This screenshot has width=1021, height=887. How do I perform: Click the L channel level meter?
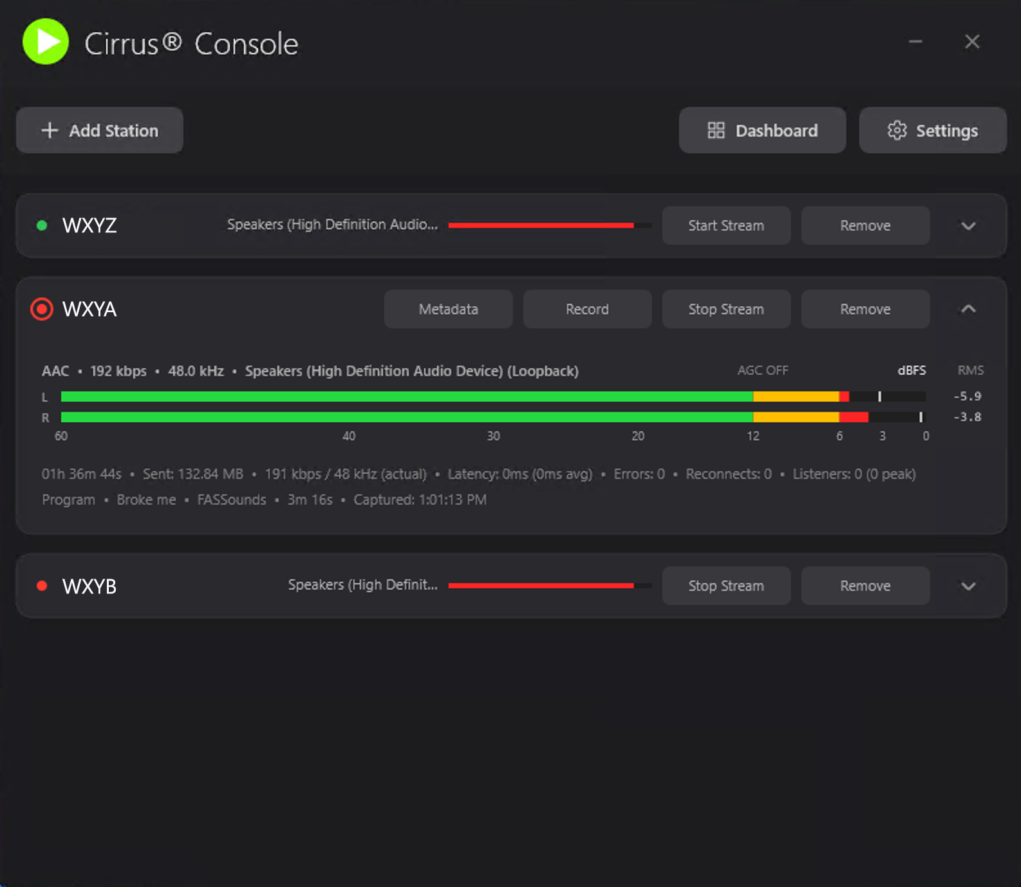coord(493,397)
